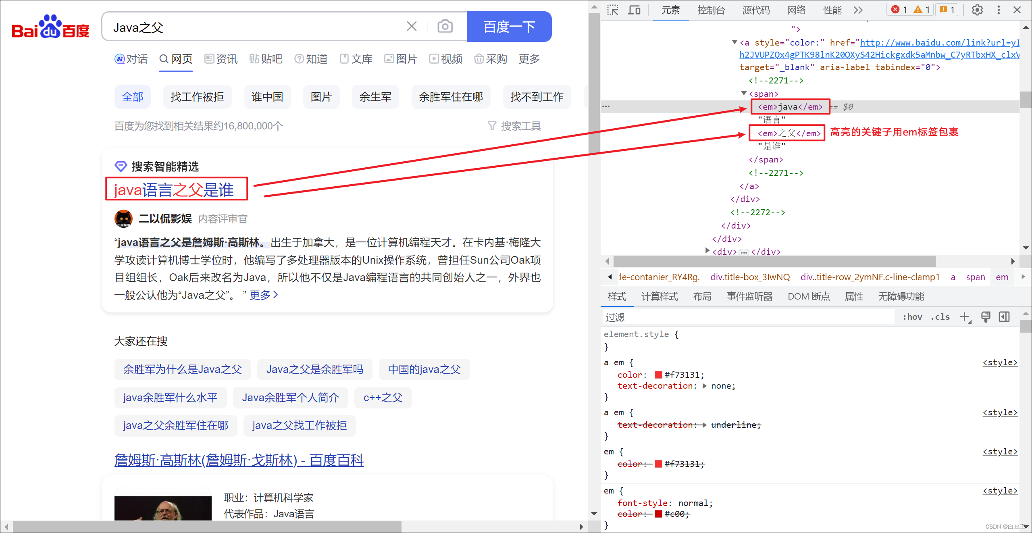
Task: Click the 过滤 styles filter field
Action: [749, 317]
